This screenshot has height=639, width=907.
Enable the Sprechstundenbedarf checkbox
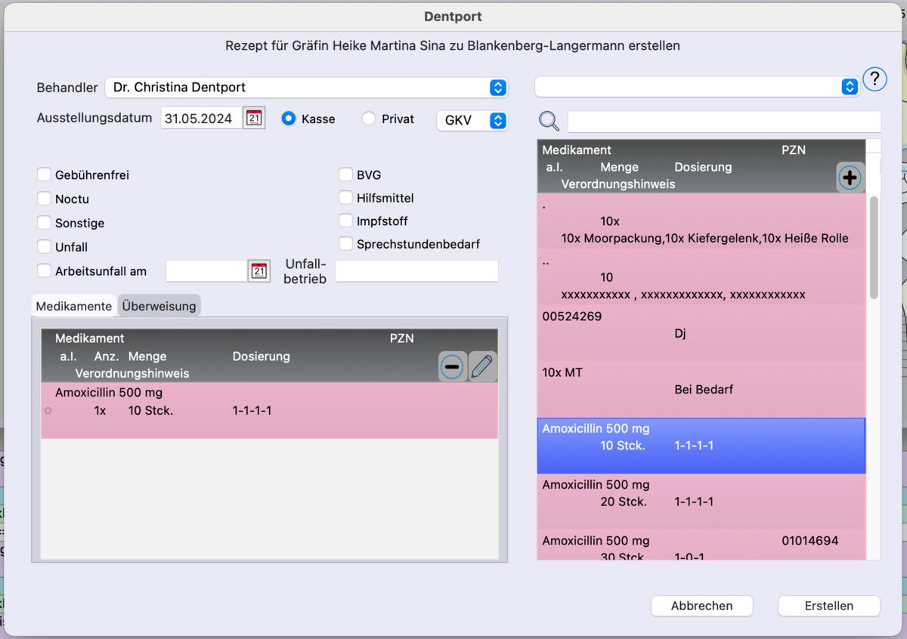(x=345, y=244)
